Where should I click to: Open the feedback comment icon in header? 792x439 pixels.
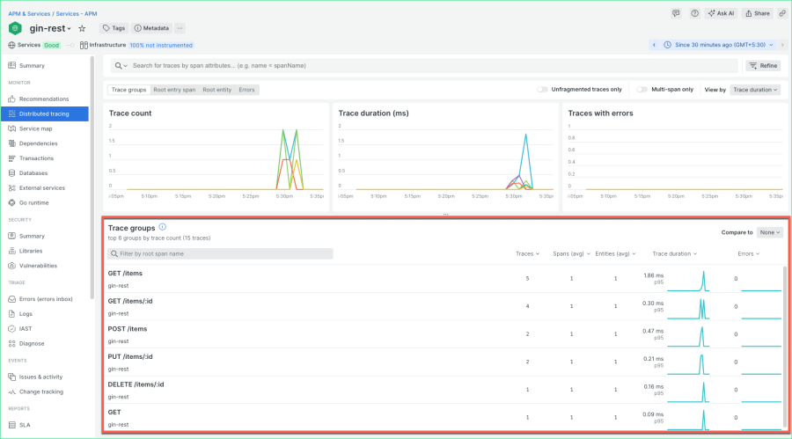click(x=676, y=13)
